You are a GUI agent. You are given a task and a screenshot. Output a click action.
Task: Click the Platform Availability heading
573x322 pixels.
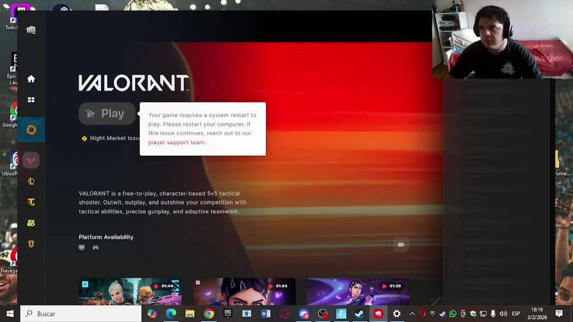(x=106, y=237)
